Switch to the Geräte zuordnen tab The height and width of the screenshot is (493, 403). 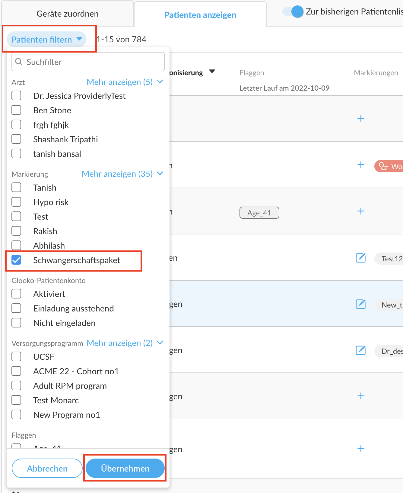point(68,14)
